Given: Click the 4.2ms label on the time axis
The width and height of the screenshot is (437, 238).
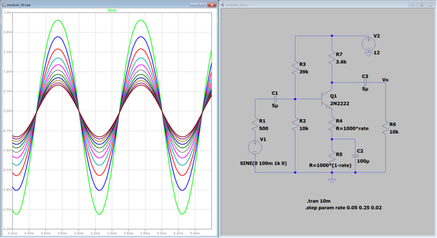Looking at the screenshot, I should (13, 233).
